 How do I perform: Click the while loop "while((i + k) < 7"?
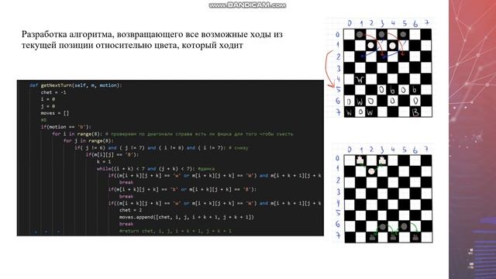[146, 169]
